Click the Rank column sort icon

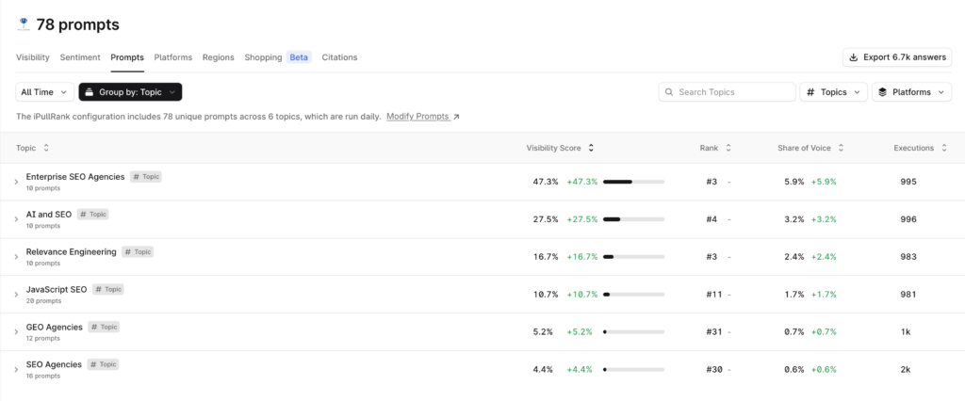tap(728, 148)
